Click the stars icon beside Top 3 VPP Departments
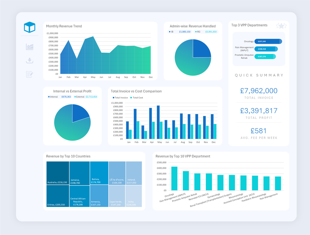310x235 pixels. pyautogui.click(x=281, y=26)
